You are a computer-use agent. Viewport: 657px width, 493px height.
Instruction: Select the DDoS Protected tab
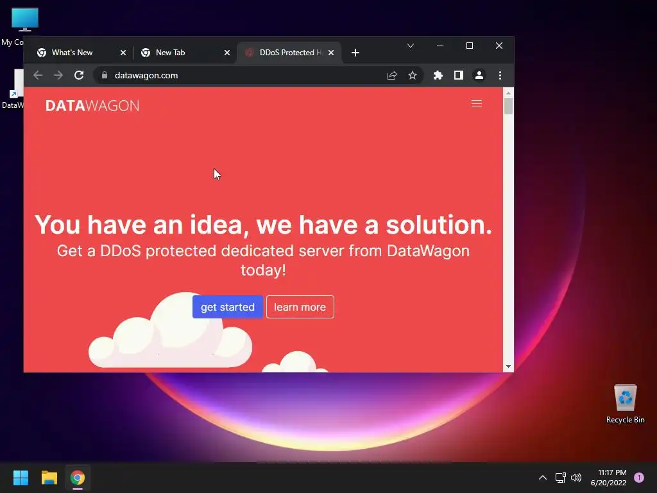pyautogui.click(x=291, y=53)
